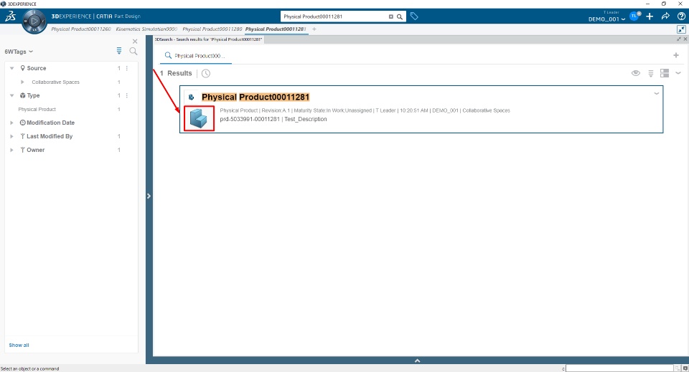Click the Show all link
This screenshot has height=372, width=689.
click(x=19, y=345)
